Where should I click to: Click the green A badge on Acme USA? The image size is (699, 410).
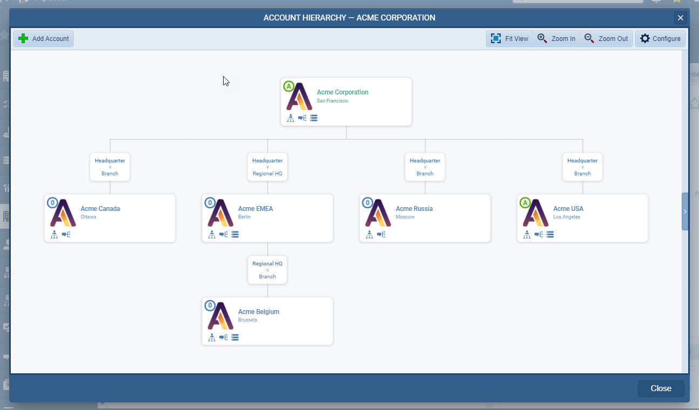click(525, 203)
